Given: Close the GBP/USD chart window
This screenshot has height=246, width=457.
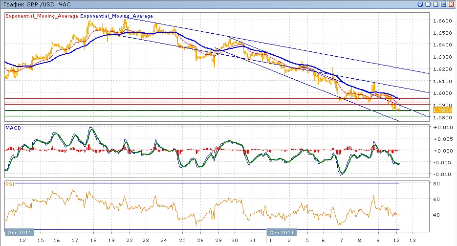Looking at the screenshot, I should pyautogui.click(x=452, y=4).
